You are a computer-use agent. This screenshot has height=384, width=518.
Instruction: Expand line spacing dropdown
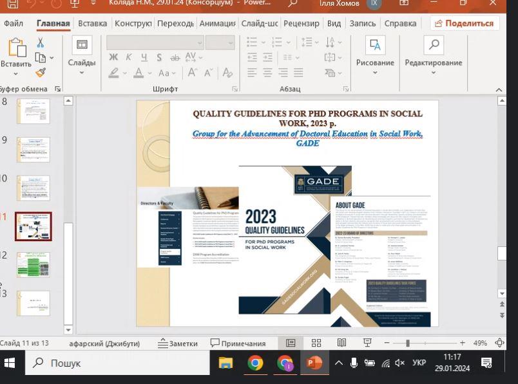point(316,42)
